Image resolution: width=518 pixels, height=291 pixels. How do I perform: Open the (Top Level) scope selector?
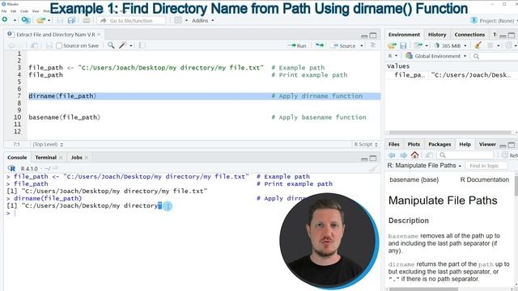(48, 144)
